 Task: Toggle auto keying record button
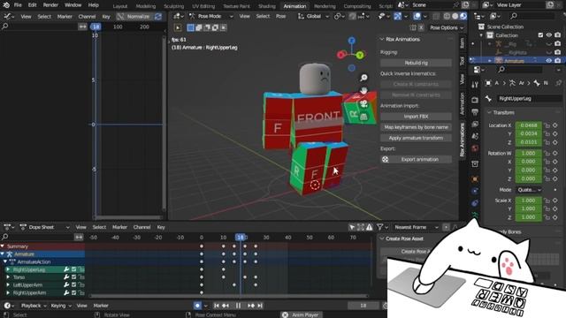pos(197,306)
